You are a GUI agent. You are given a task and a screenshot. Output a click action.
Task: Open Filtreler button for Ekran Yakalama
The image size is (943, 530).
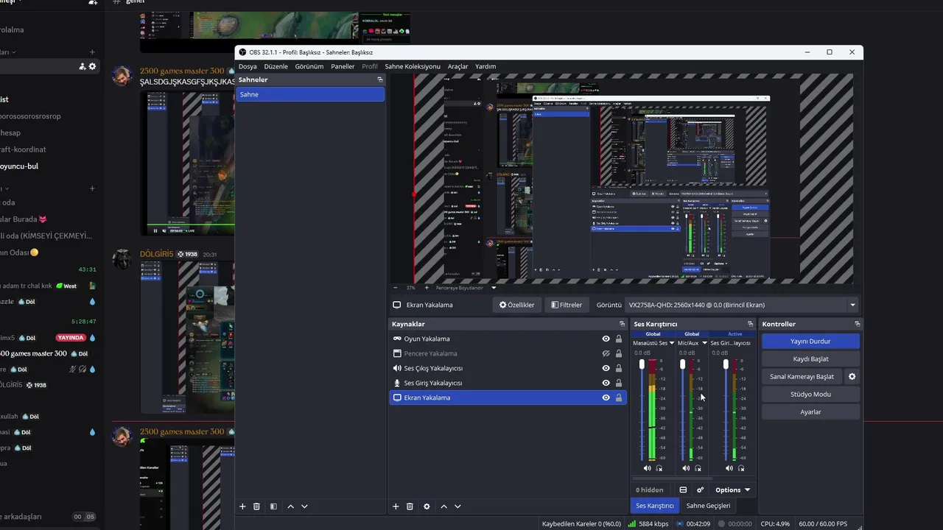pos(567,305)
